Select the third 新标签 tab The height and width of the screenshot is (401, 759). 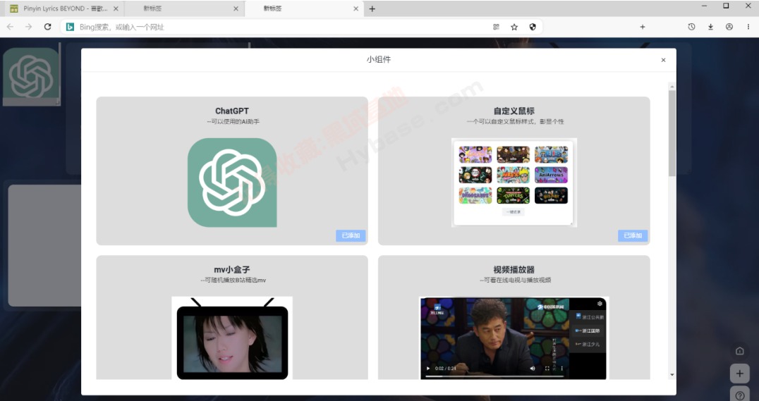(304, 8)
